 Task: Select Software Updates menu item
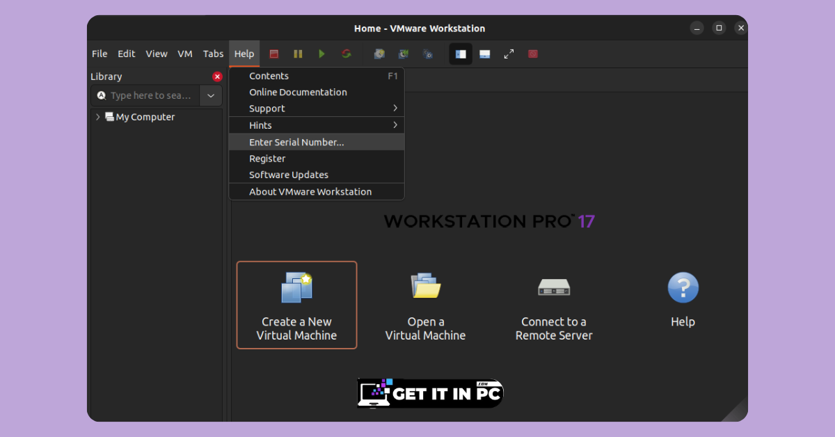(x=317, y=175)
